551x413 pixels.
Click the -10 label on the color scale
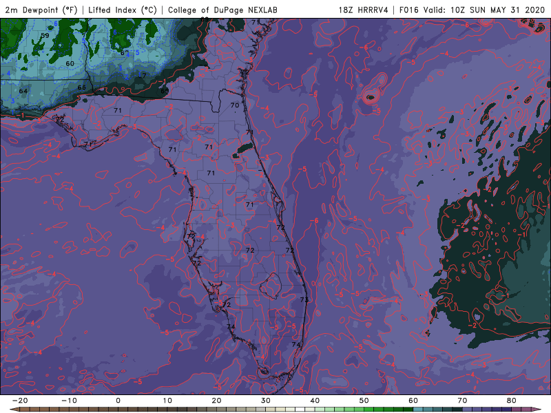point(69,401)
